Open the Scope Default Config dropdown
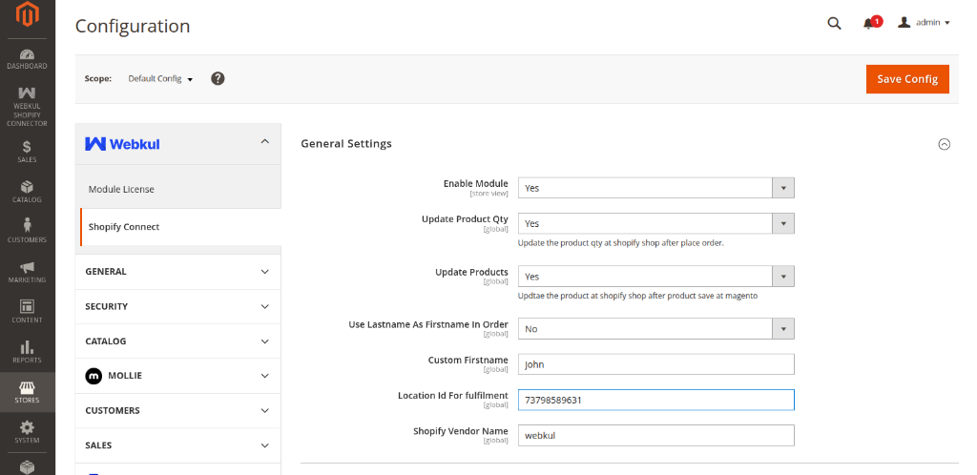Viewport: 977px width, 475px height. [x=160, y=79]
